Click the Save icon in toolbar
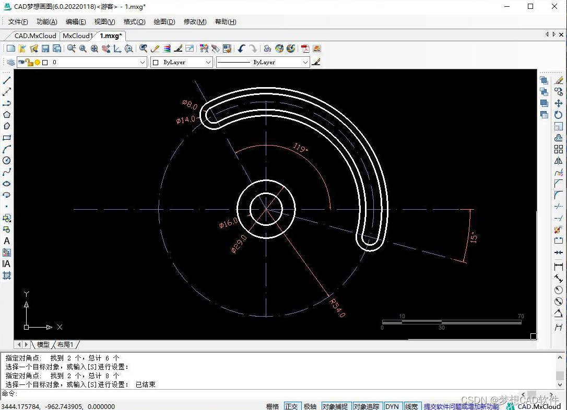Screen dimensions: 567x410 45,49
